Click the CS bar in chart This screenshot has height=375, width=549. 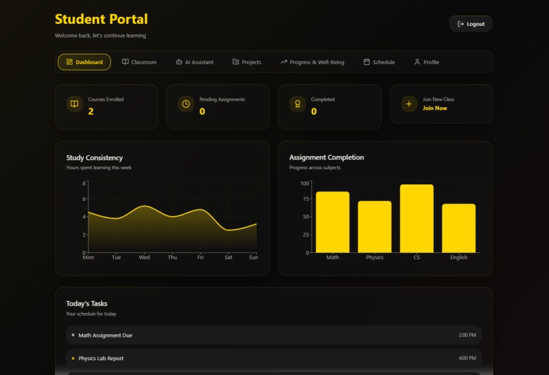pyautogui.click(x=417, y=218)
